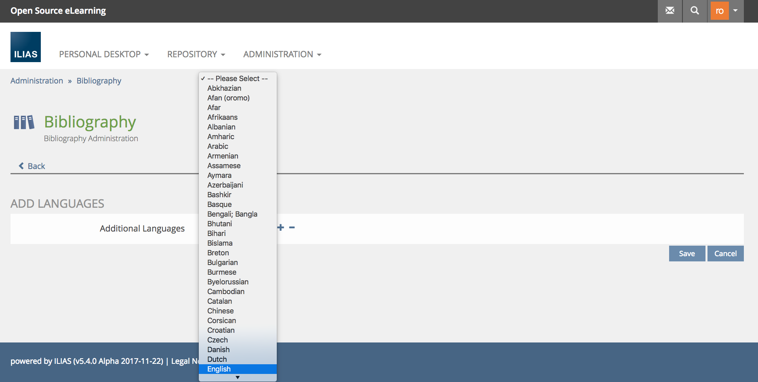758x382 pixels.
Task: Open the Personal Desktop menu
Action: [104, 54]
